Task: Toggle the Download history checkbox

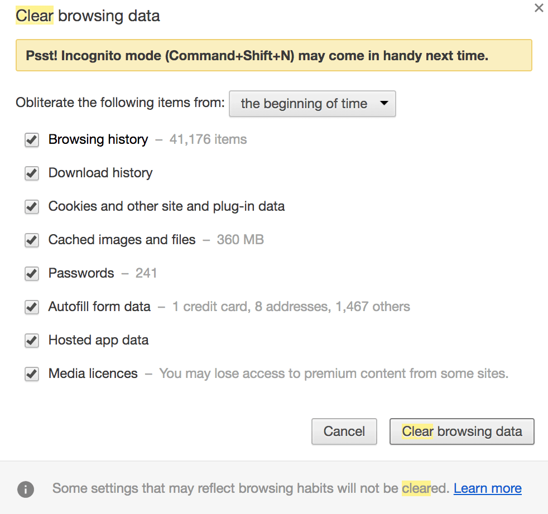Action: pos(32,173)
